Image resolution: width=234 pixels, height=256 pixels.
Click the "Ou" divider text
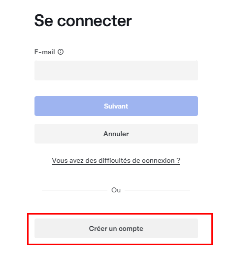116,190
